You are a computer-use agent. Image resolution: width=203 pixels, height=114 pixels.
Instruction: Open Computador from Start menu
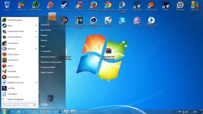click(x=46, y=51)
